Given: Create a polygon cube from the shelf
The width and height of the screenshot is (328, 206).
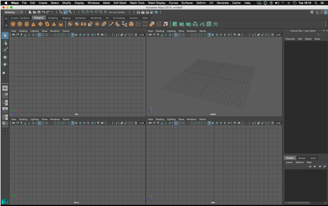Looking at the screenshot, I should click(20, 24).
